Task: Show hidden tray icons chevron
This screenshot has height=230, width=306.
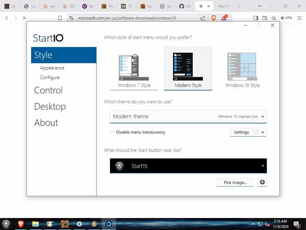Action: pos(253,224)
